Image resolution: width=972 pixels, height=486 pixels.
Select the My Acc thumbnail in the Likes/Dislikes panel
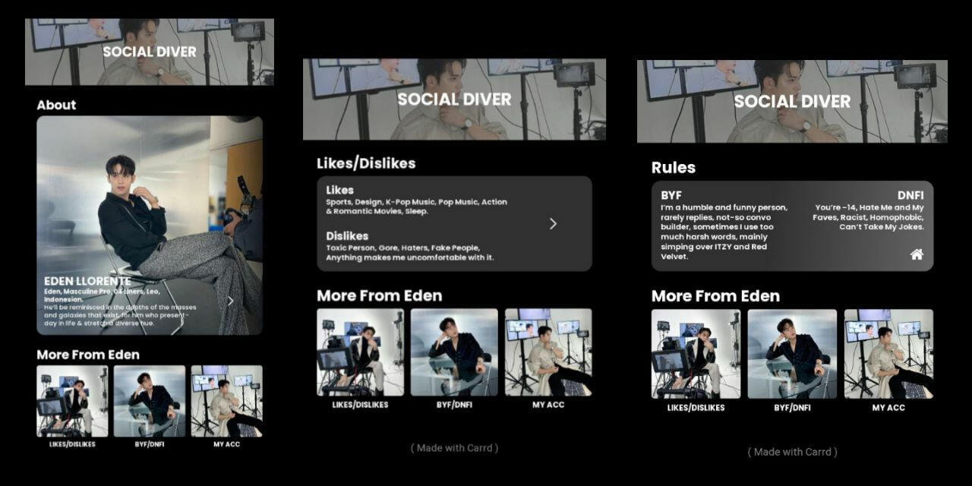pyautogui.click(x=548, y=352)
